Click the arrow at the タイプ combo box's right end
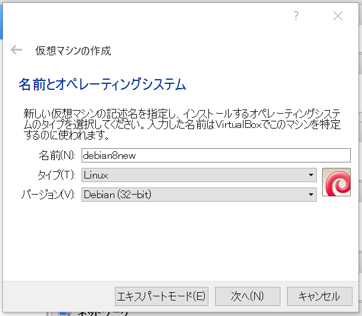This screenshot has height=316, width=362. point(311,175)
